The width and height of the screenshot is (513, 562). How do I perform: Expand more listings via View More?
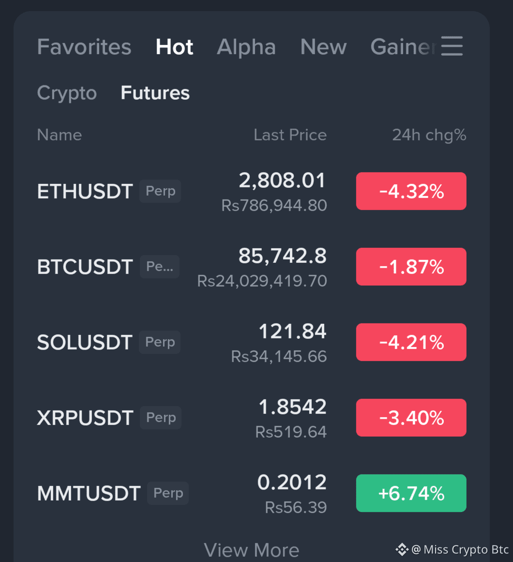(252, 549)
